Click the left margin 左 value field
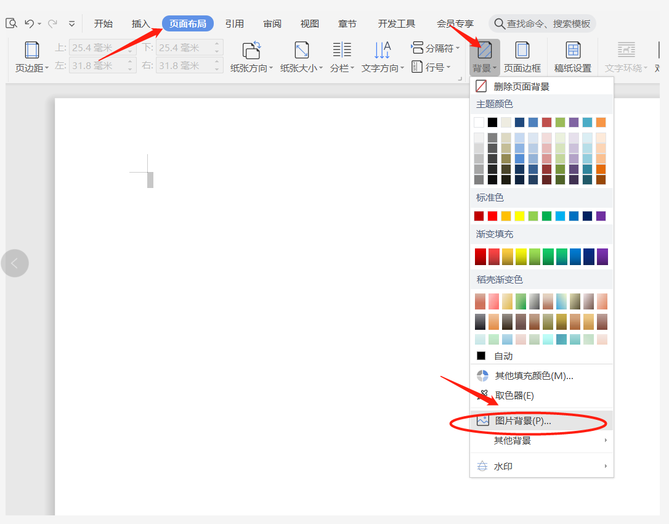Image resolution: width=669 pixels, height=524 pixels. click(102, 65)
